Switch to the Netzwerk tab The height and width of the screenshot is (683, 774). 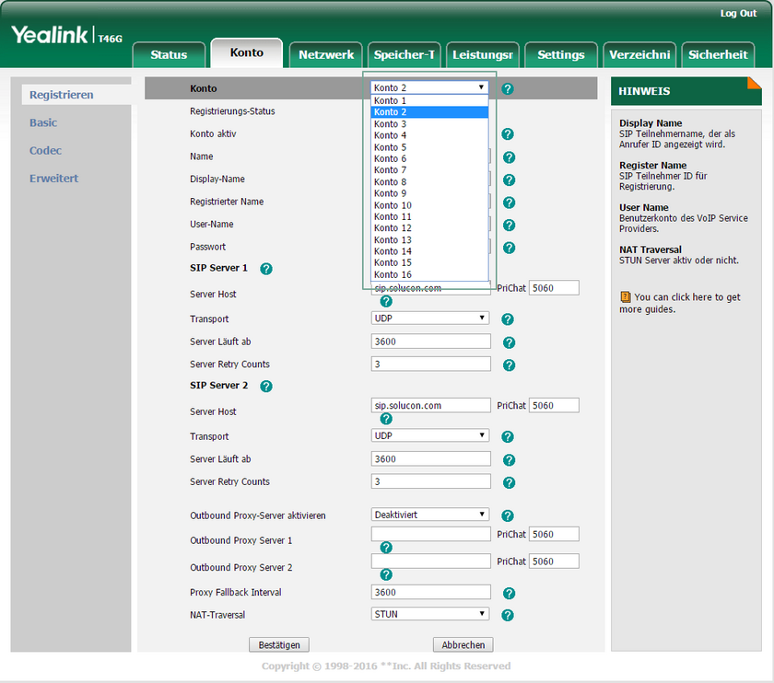pos(326,55)
